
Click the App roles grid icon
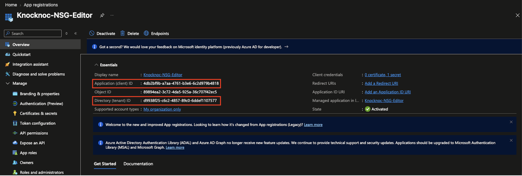tap(15, 153)
